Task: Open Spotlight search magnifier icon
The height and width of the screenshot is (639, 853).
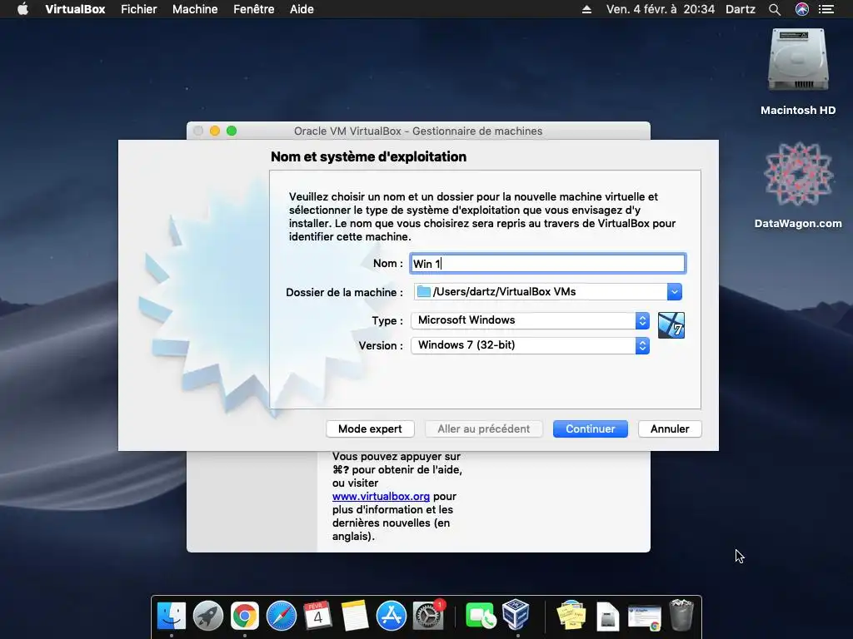Action: 775,9
